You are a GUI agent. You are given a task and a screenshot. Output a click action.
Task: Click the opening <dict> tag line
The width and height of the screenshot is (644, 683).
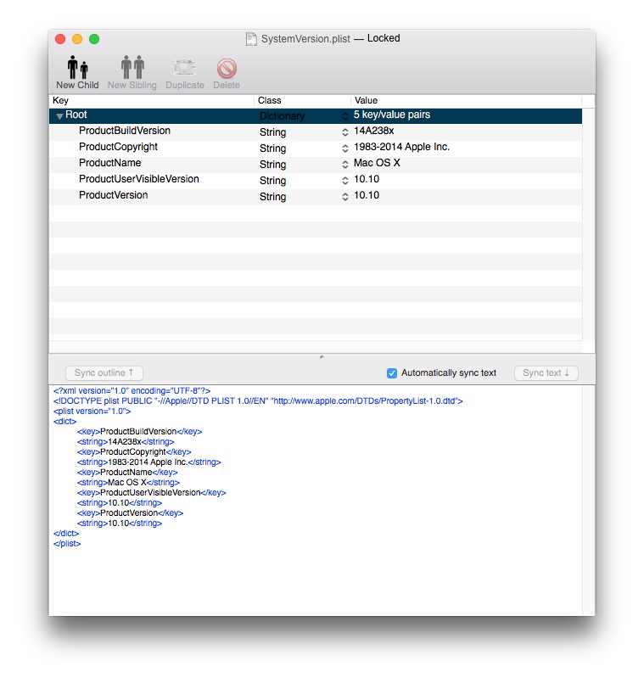[x=65, y=422]
